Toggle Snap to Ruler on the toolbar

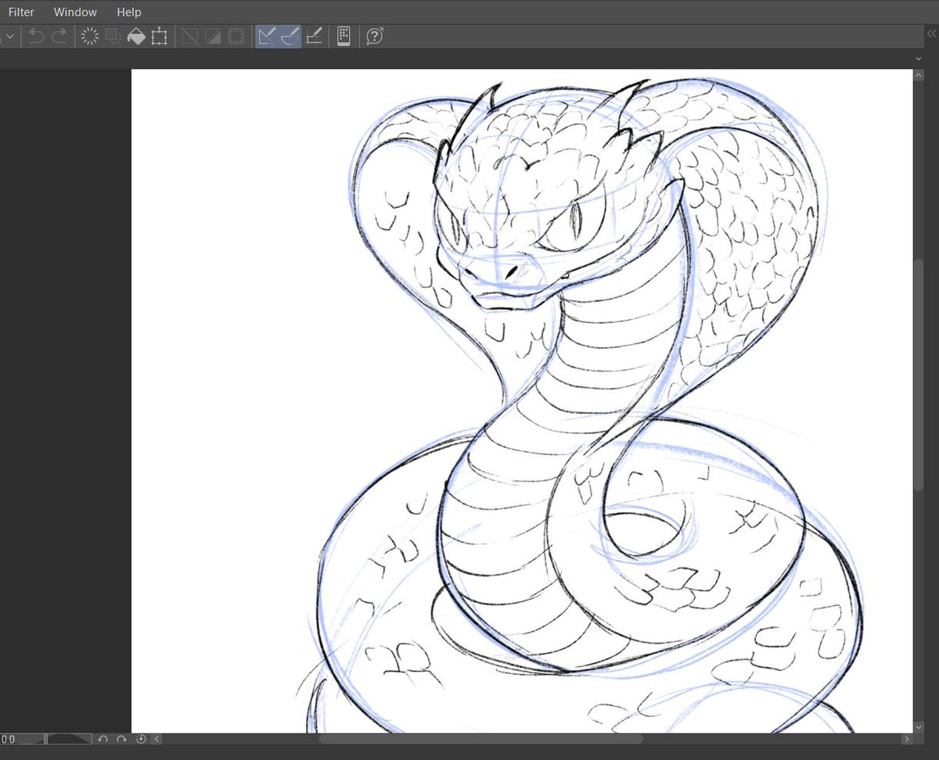[268, 36]
